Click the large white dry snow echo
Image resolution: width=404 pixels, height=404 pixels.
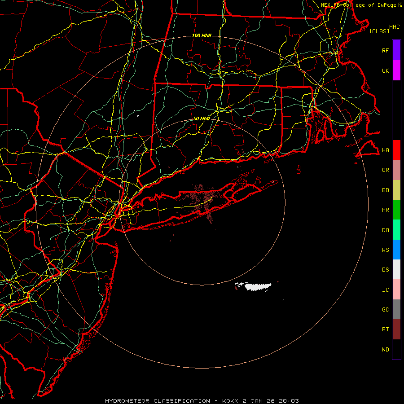258,286
